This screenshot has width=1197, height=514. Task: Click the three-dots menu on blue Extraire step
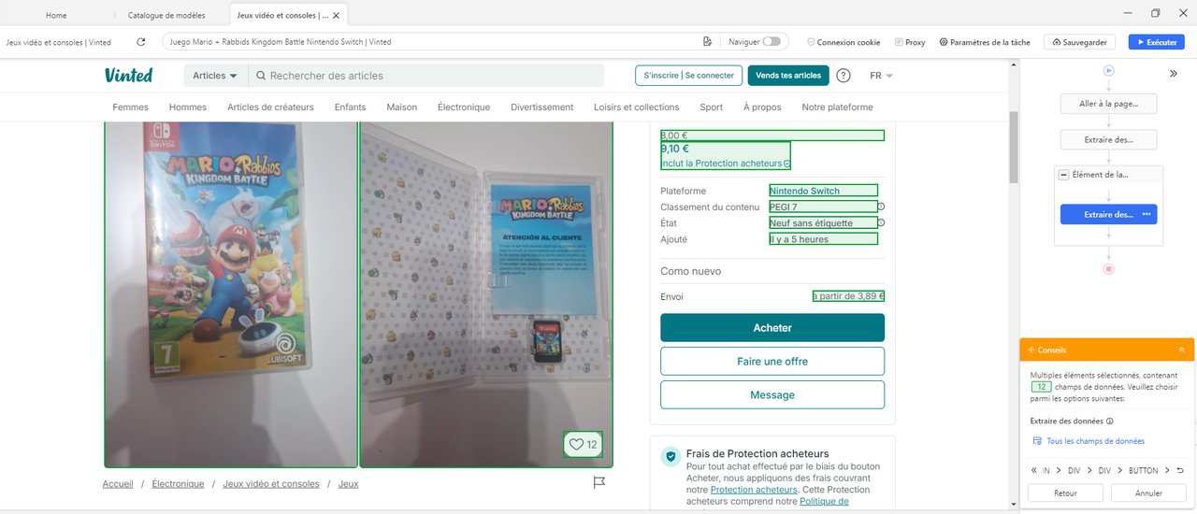[1147, 214]
